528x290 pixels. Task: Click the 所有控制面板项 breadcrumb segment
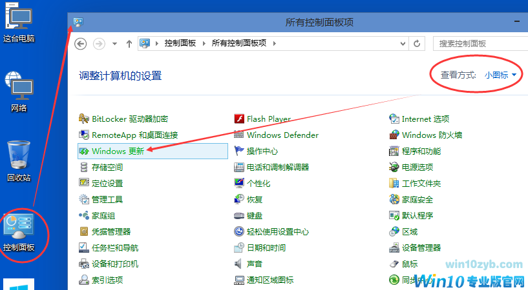pos(239,43)
